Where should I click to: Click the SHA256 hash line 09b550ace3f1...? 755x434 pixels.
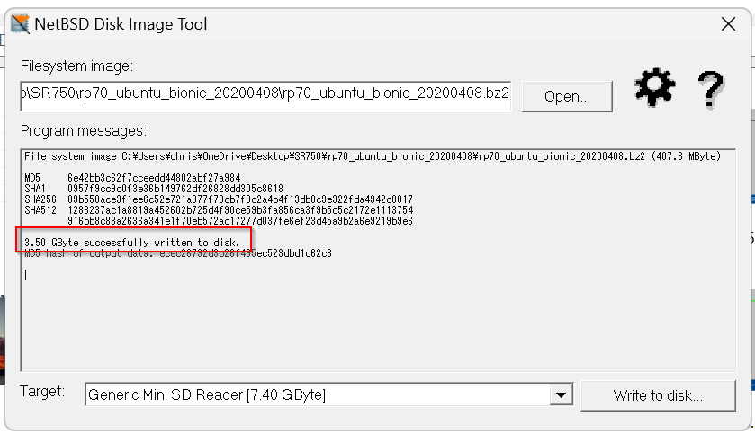[219, 199]
